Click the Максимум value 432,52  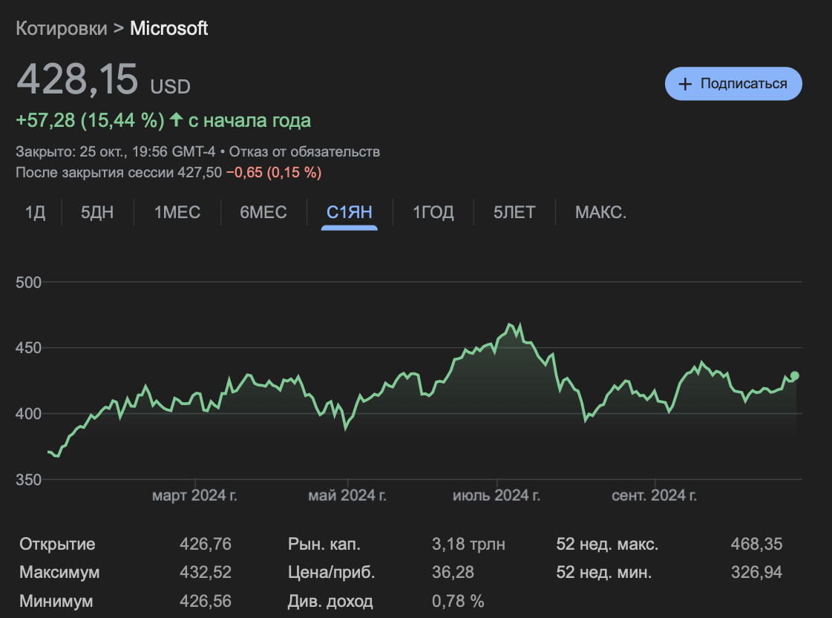point(206,573)
